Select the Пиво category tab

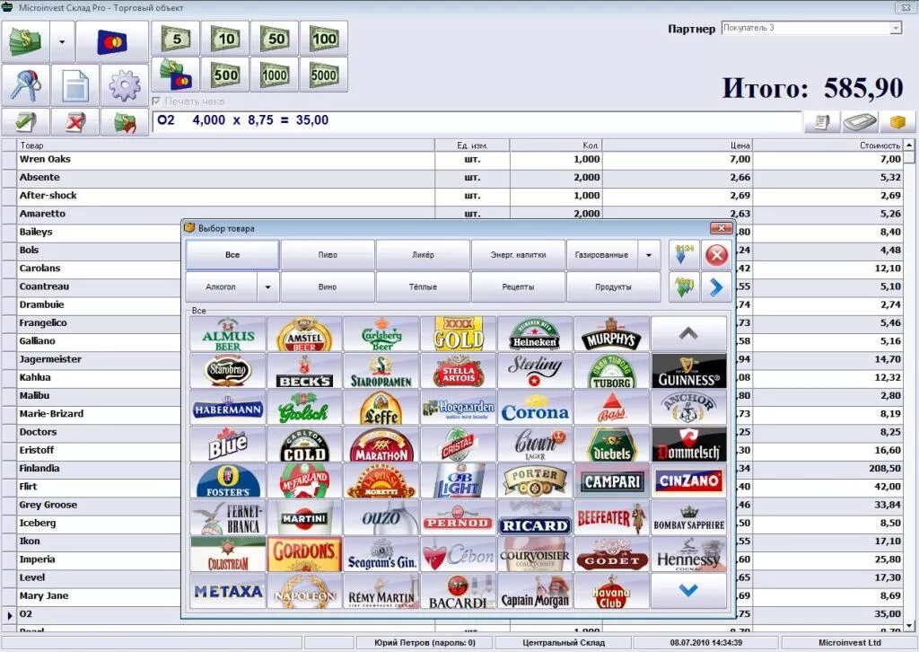[327, 255]
